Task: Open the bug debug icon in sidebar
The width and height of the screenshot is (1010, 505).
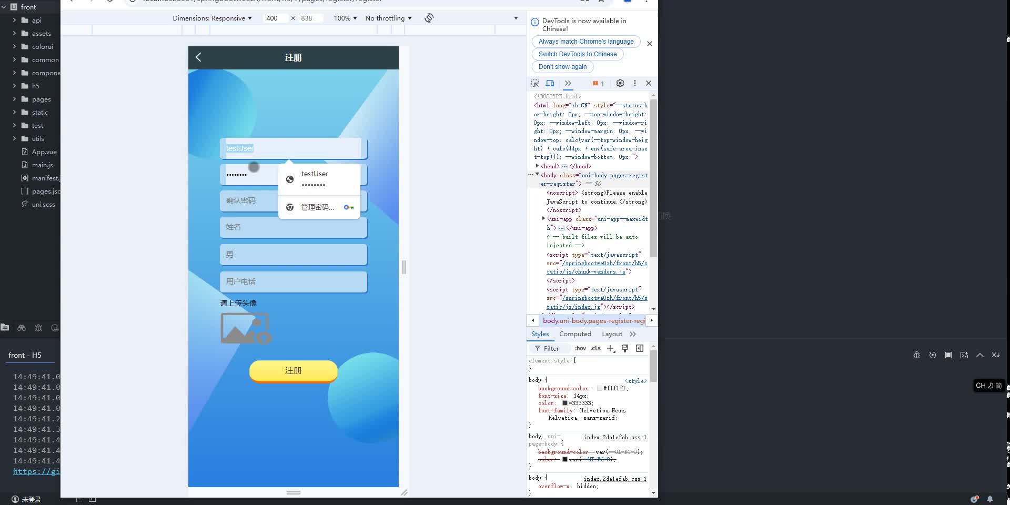Action: click(x=38, y=327)
